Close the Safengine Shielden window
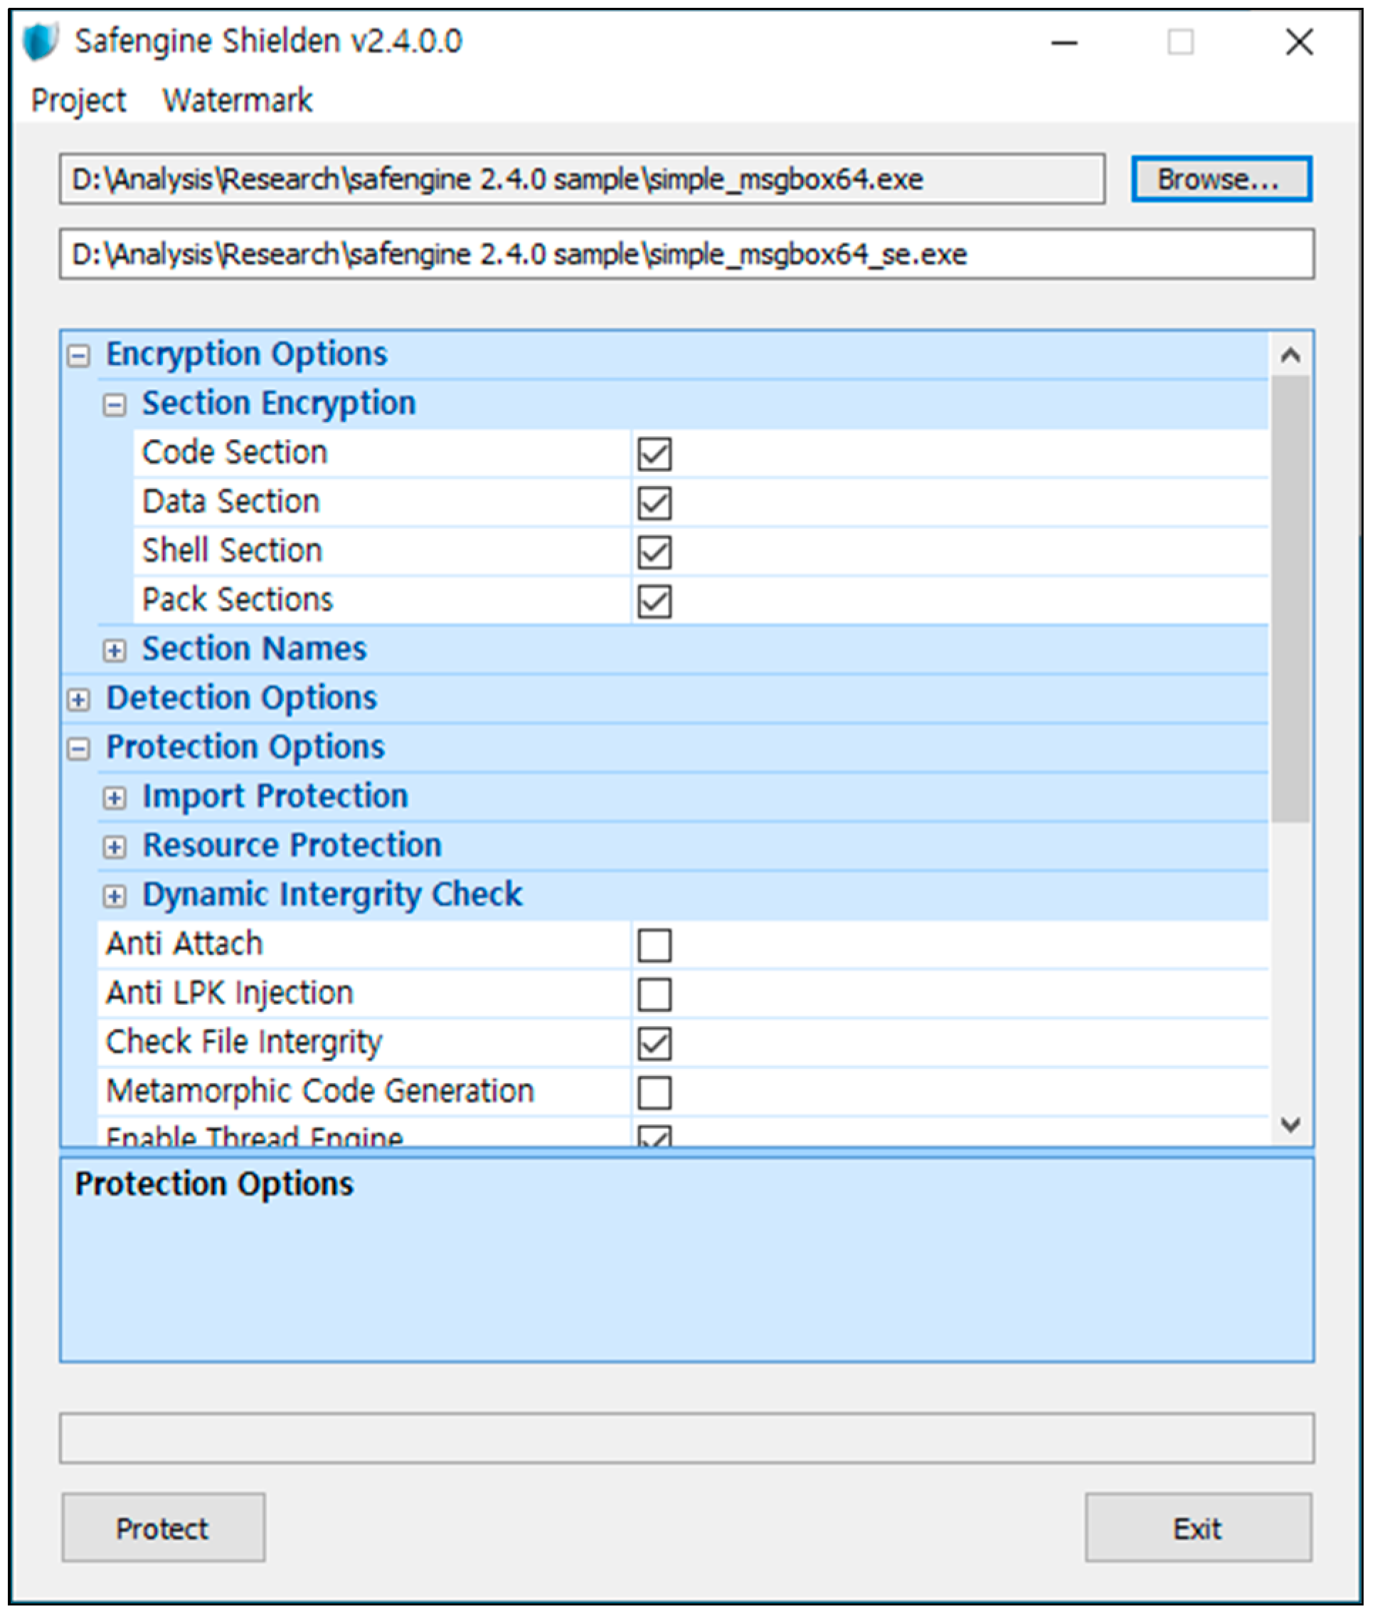Viewport: 1375px width, 1619px height. (1299, 42)
